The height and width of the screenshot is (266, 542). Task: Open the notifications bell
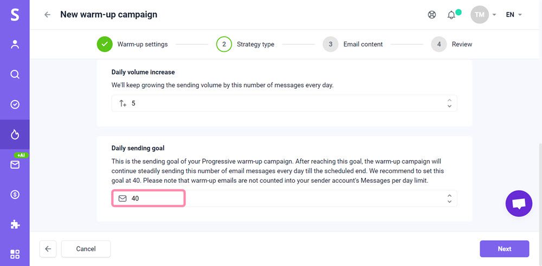click(451, 15)
